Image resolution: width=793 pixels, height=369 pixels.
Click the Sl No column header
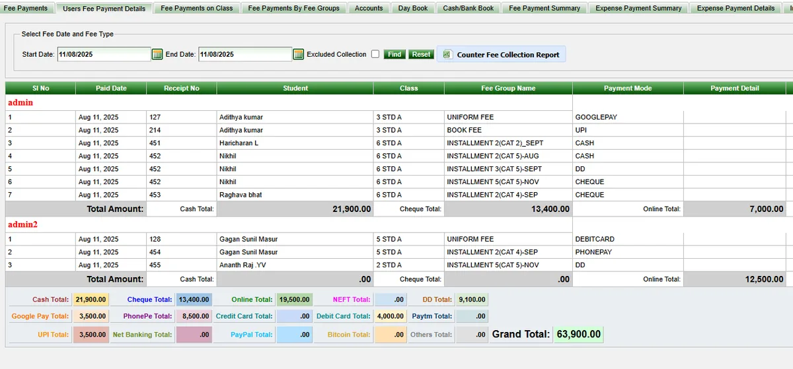[x=40, y=88]
